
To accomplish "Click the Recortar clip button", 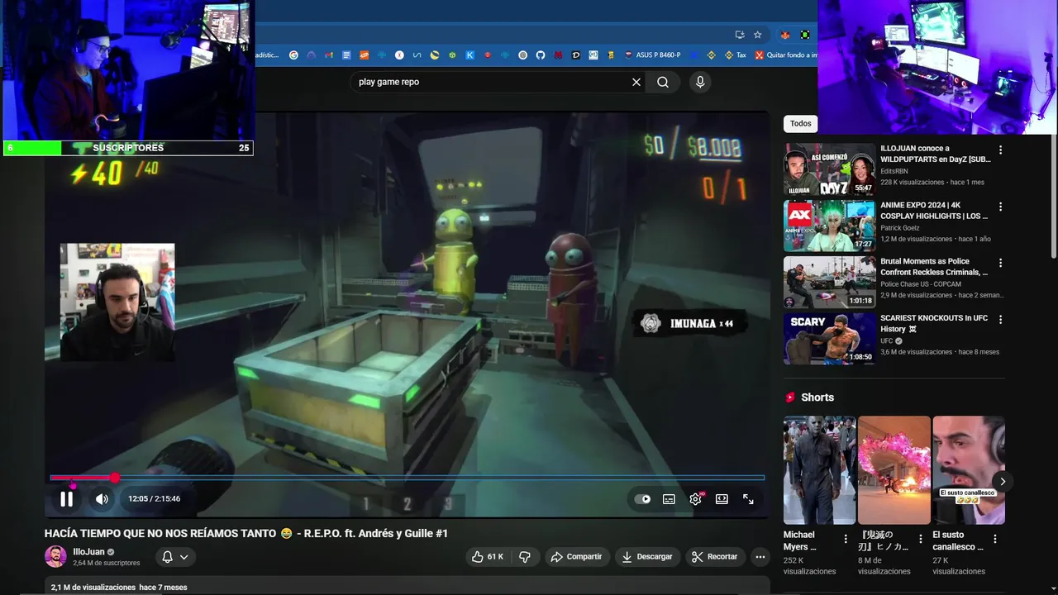I will click(715, 557).
